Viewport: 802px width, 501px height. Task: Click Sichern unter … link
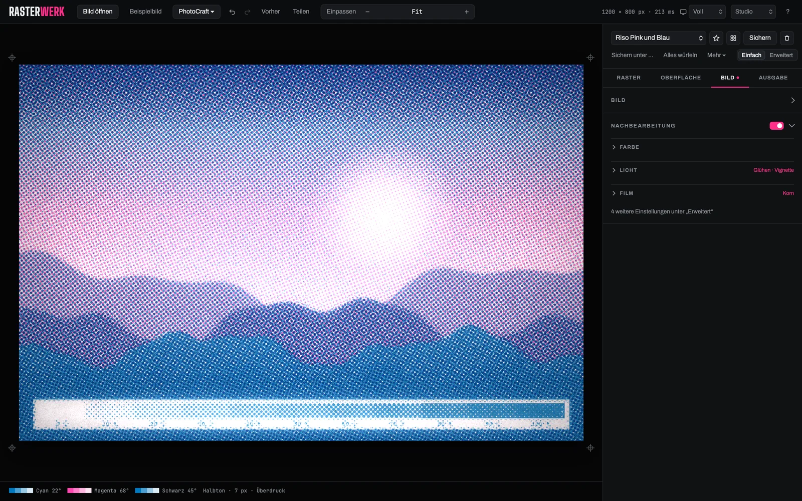pos(632,55)
